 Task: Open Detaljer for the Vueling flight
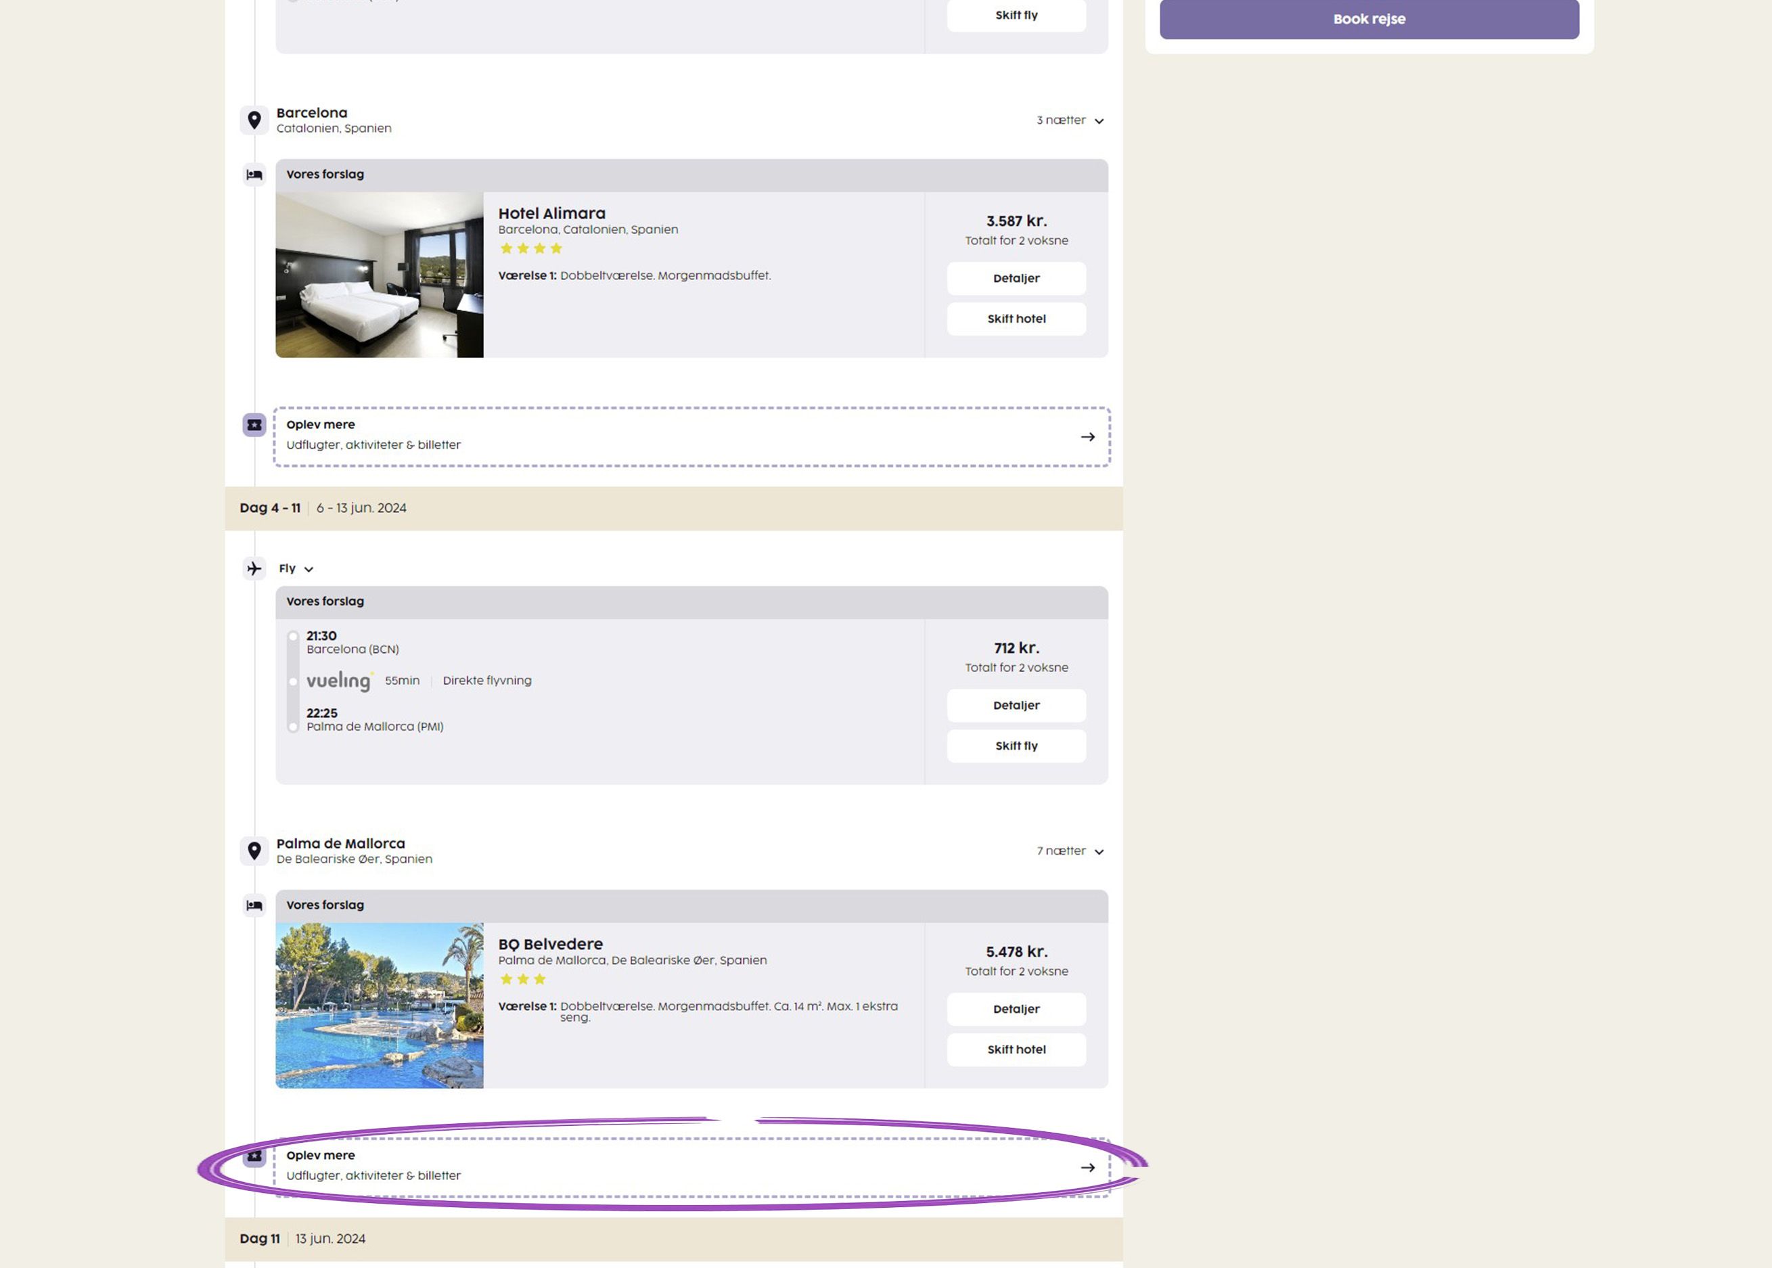(1016, 705)
